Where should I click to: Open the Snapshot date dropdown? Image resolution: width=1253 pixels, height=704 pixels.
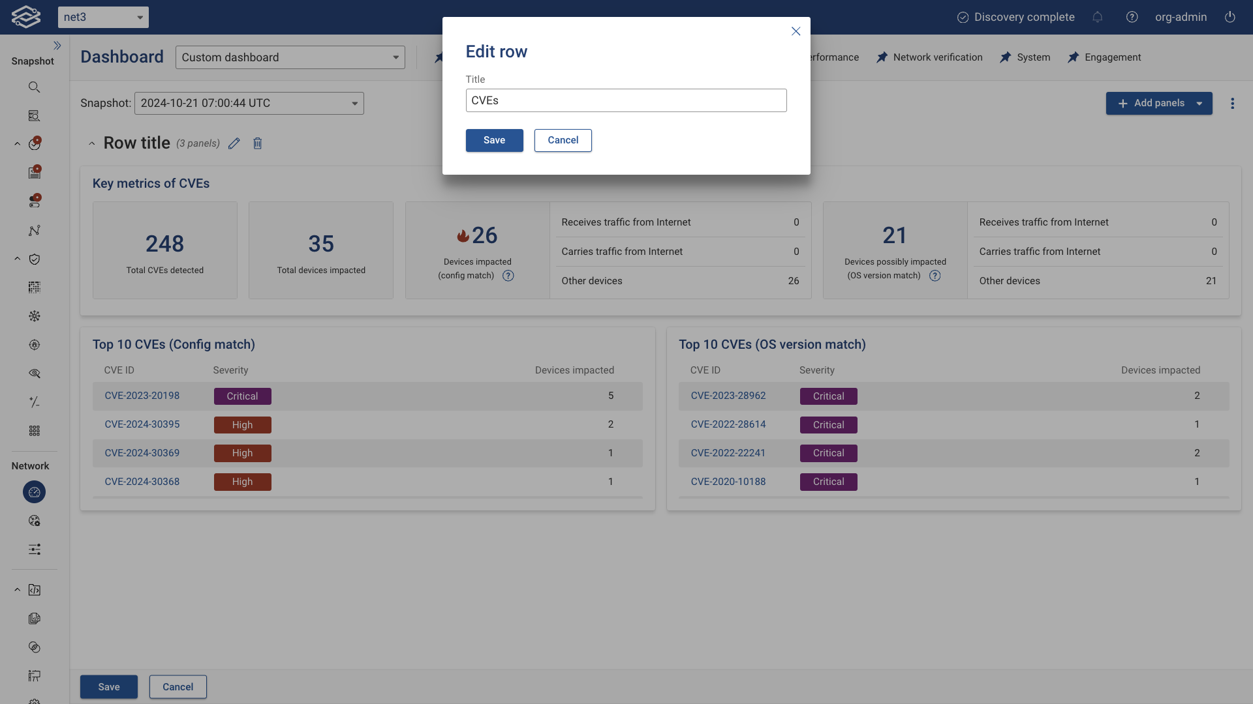(x=249, y=104)
